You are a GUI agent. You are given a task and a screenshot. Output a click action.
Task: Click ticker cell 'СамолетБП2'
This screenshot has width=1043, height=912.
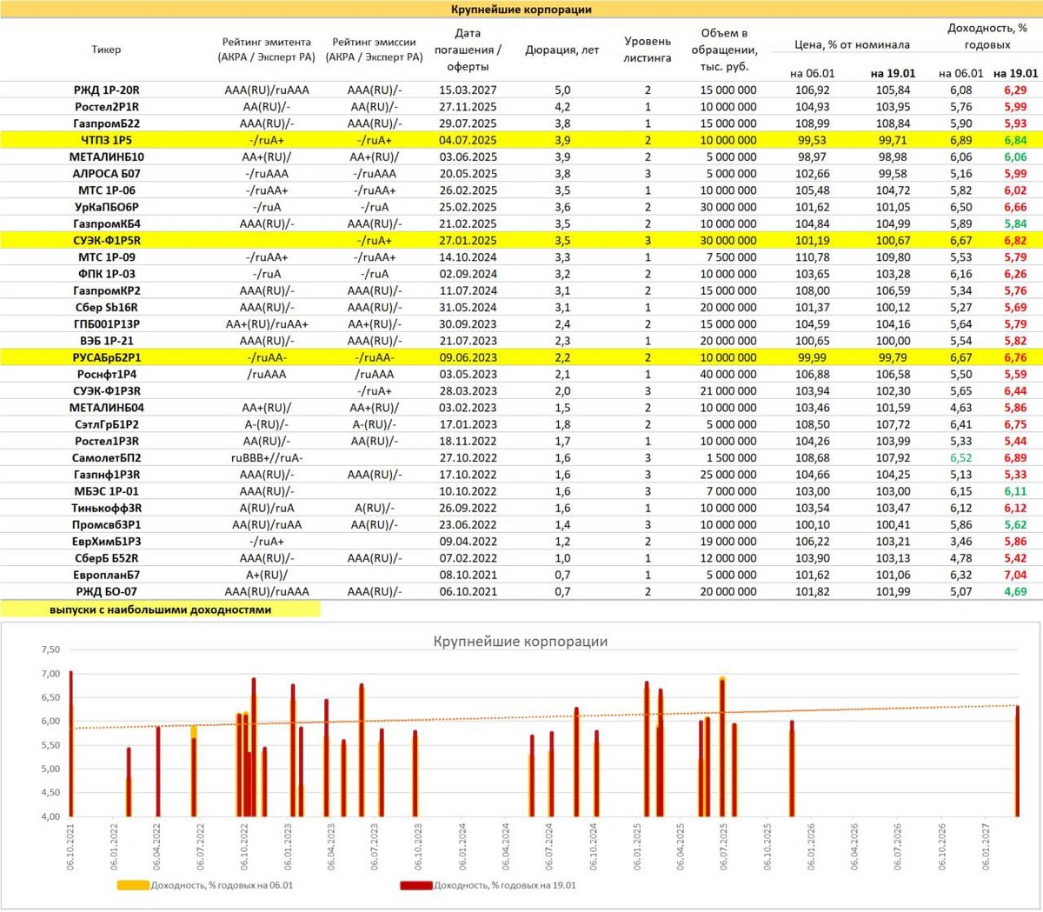click(106, 457)
